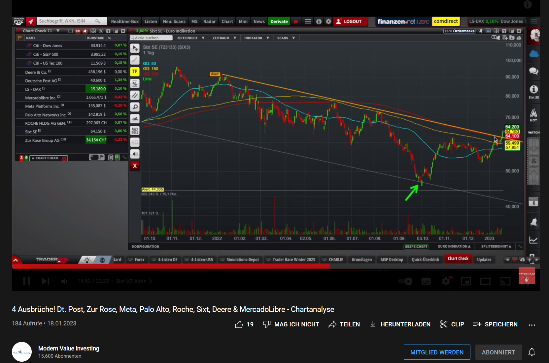Open the News menu item
The width and height of the screenshot is (549, 363).
[x=259, y=21]
